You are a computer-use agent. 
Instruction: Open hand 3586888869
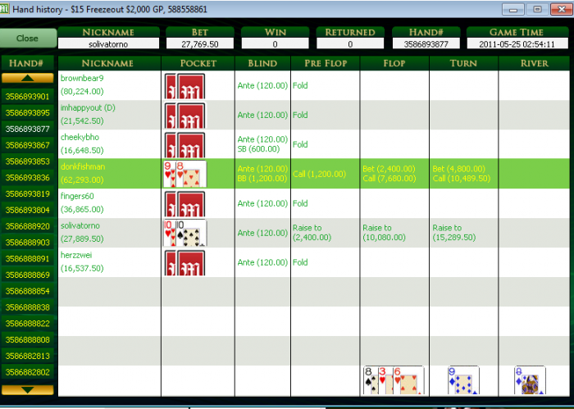pyautogui.click(x=27, y=275)
